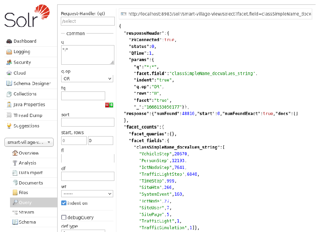Click the "QTime" response header key
This screenshot has height=232, width=320.
pos(138,53)
